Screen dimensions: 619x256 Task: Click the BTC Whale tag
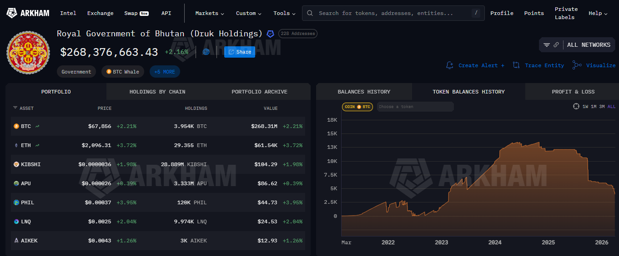point(123,72)
